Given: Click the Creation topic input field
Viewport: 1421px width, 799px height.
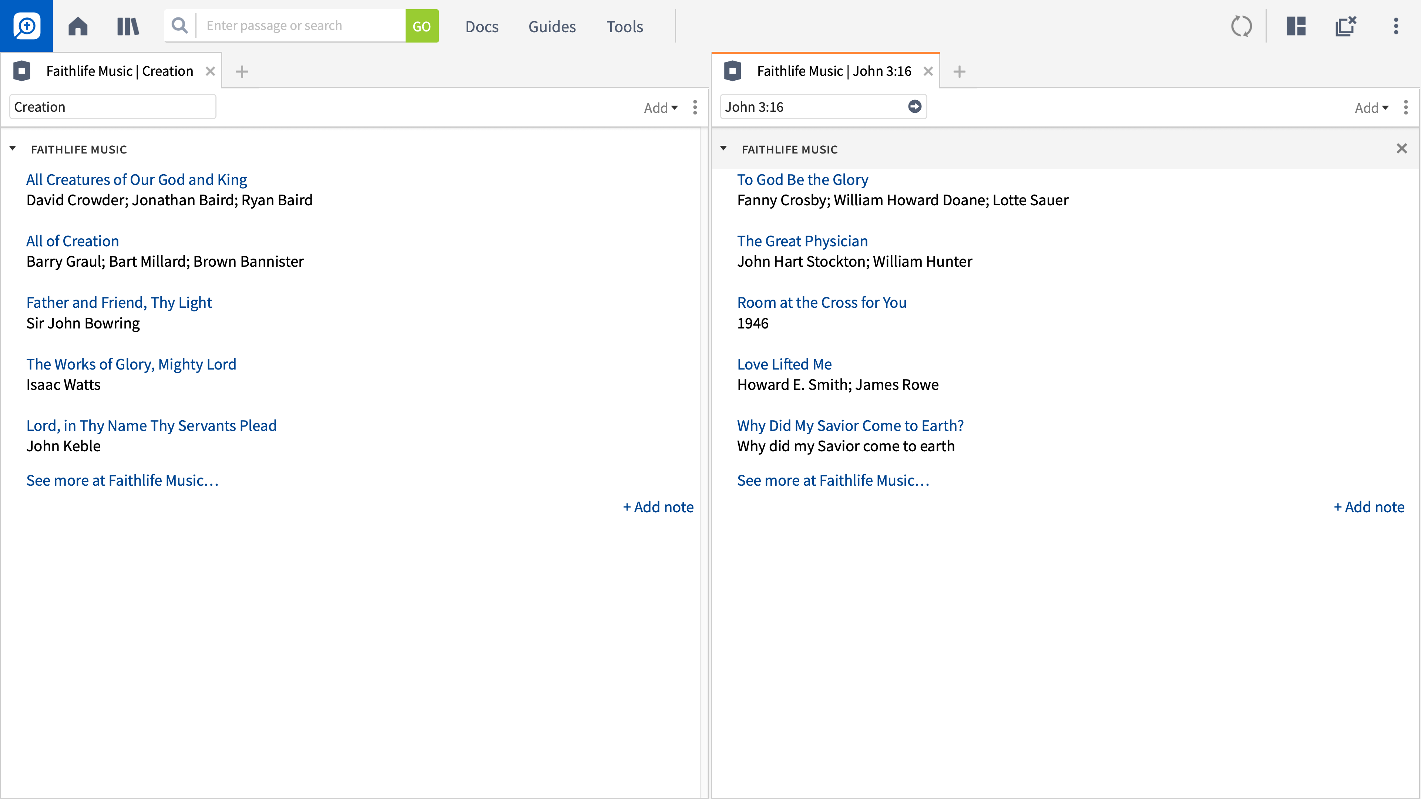Looking at the screenshot, I should (x=112, y=107).
